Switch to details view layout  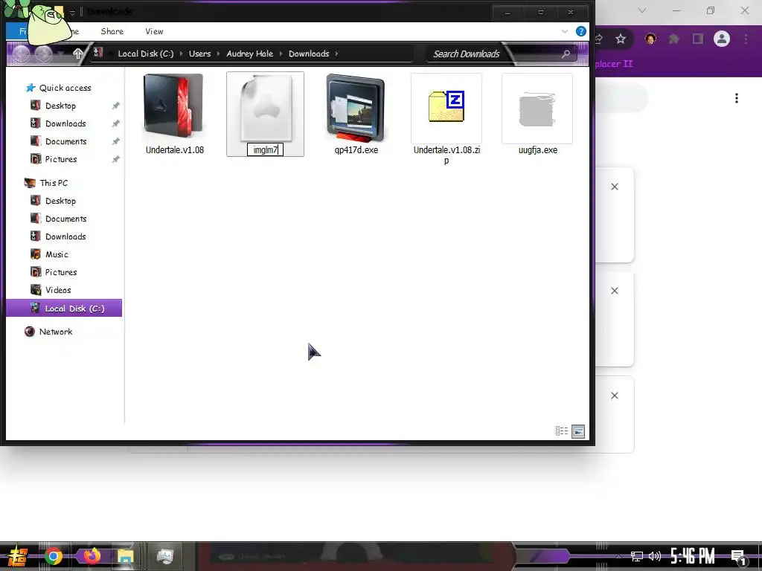(562, 430)
